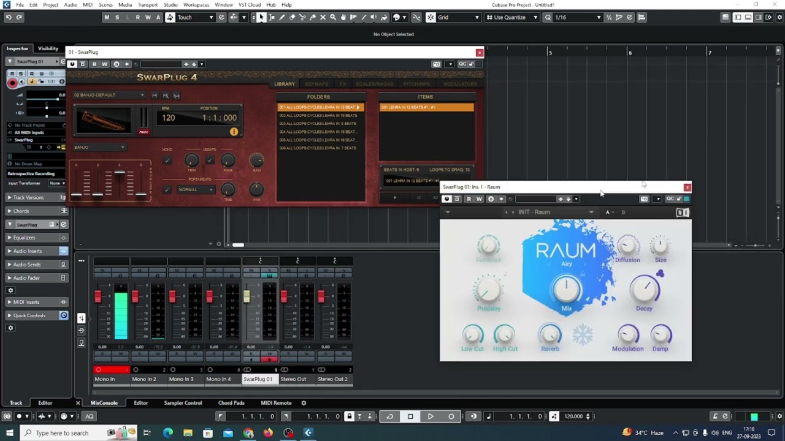Open Microsoft Edge from the taskbar

[x=167, y=433]
